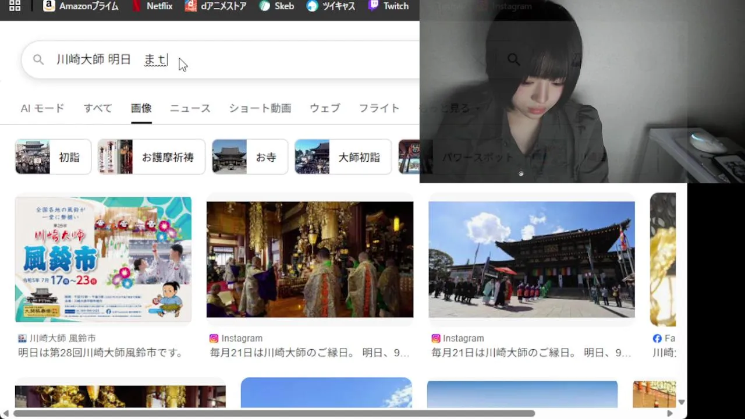The image size is (745, 419).
Task: Switch to the フライト tab
Action: click(379, 108)
